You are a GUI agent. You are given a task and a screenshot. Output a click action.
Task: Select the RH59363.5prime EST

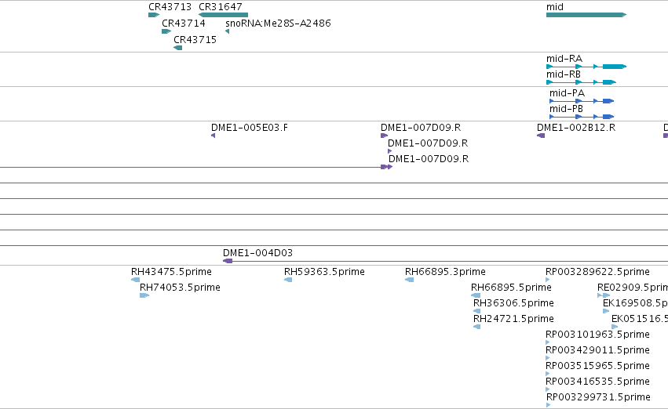point(288,280)
